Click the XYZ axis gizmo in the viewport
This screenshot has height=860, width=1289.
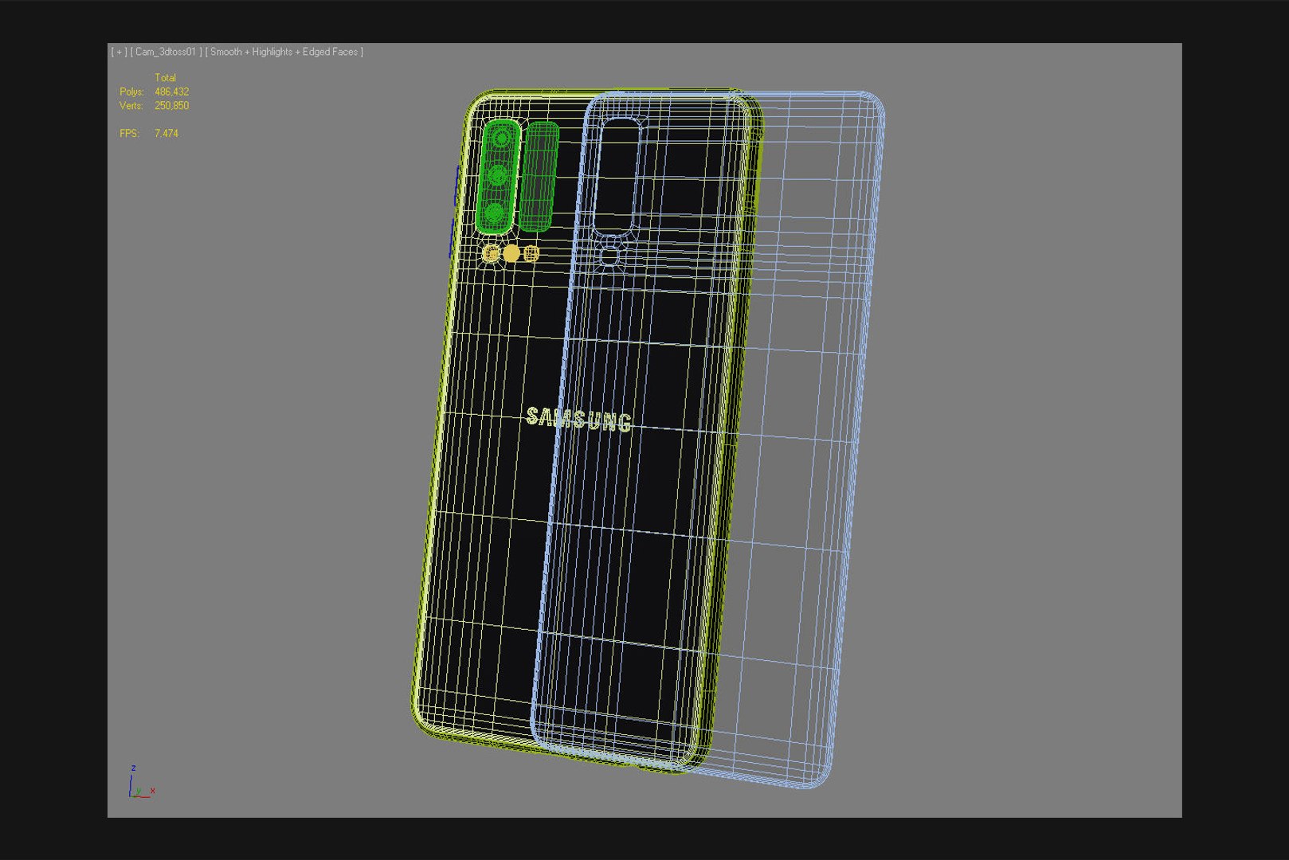(140, 782)
